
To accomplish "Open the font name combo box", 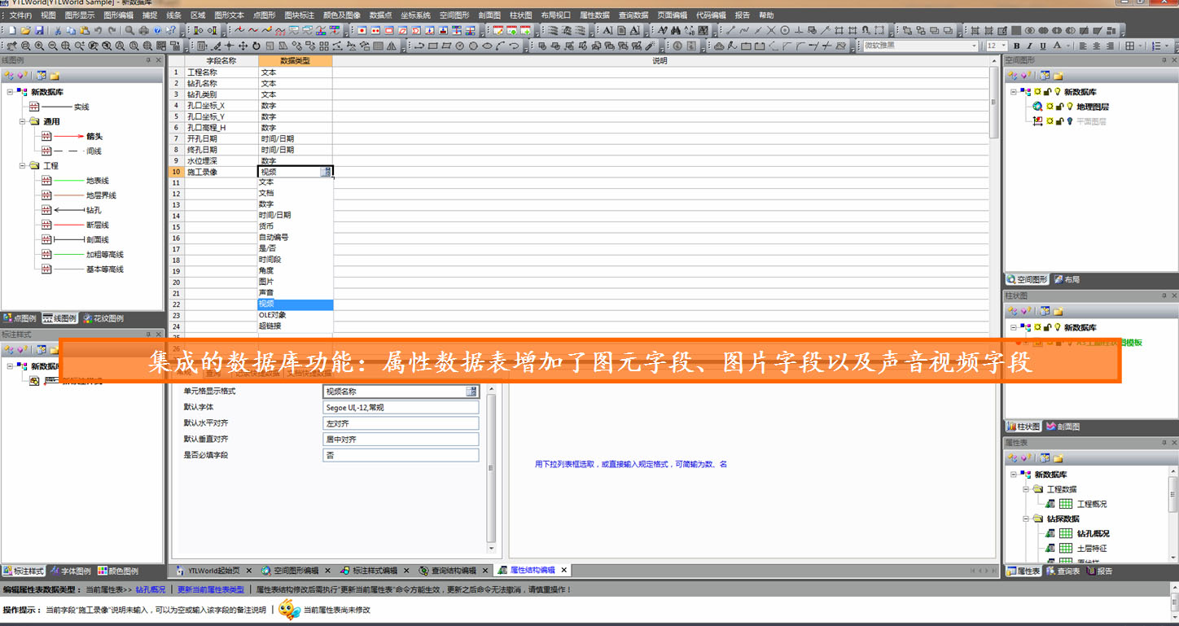I will click(x=921, y=46).
